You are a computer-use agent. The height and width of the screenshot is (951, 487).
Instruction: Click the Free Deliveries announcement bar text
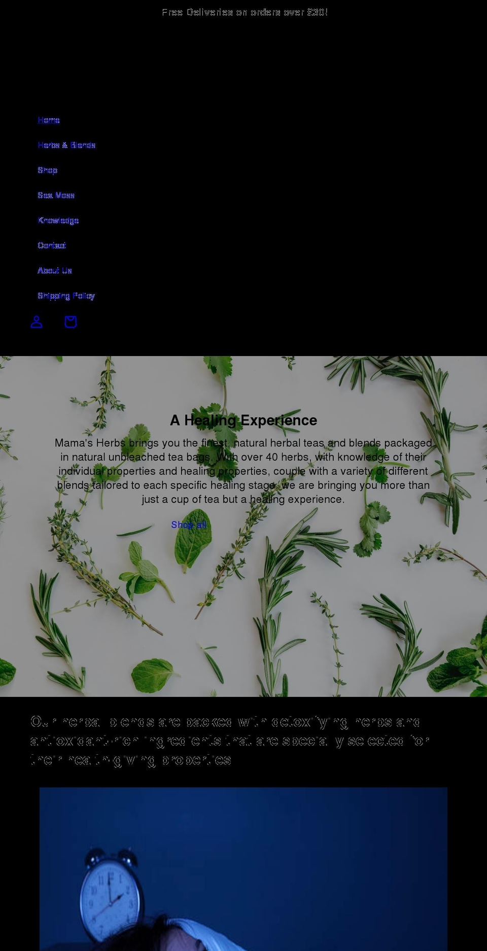pos(245,12)
